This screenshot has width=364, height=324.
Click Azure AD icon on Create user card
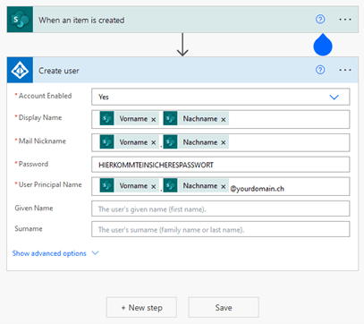[x=20, y=70]
